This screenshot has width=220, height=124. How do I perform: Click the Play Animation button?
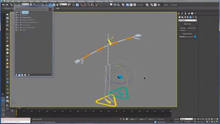tap(201, 119)
